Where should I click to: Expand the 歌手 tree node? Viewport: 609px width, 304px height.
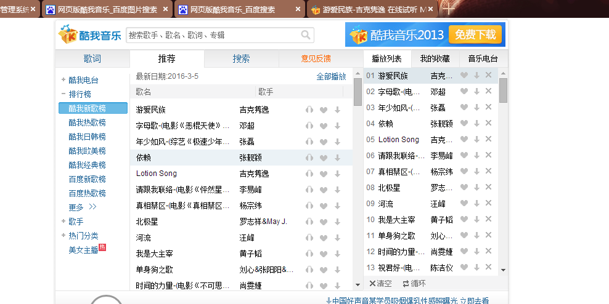point(63,221)
